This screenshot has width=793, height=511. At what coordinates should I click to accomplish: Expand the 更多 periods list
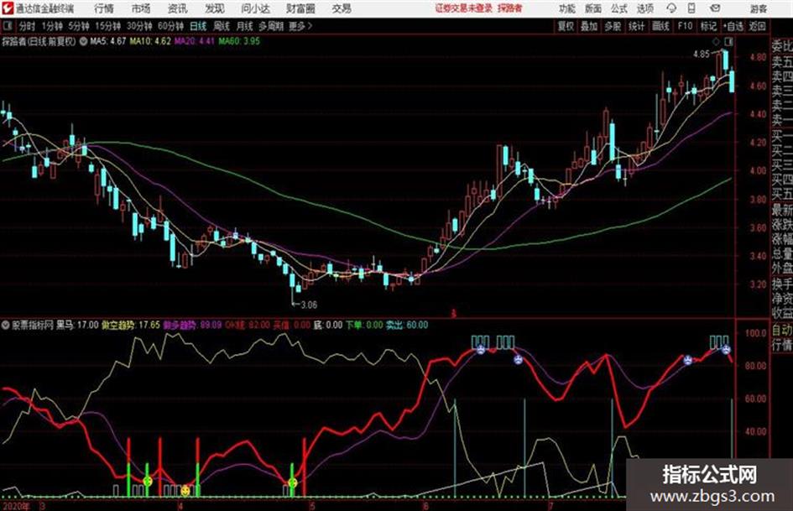tap(300, 26)
